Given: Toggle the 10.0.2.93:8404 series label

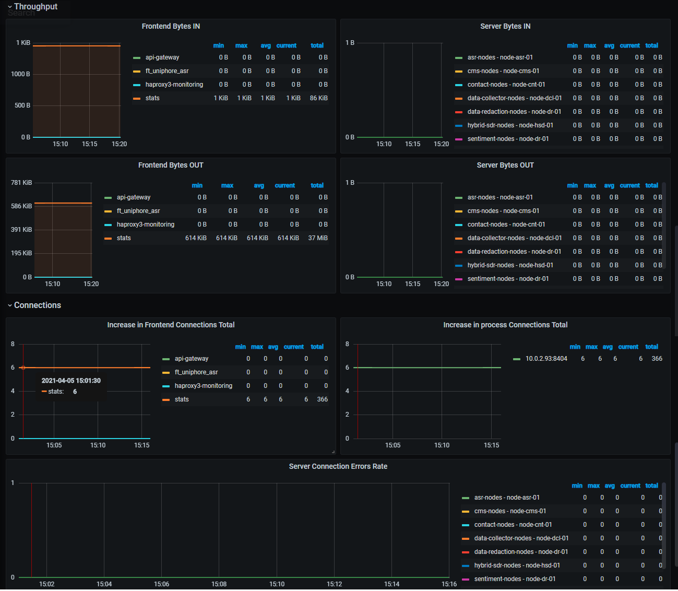Looking at the screenshot, I should click(546, 359).
